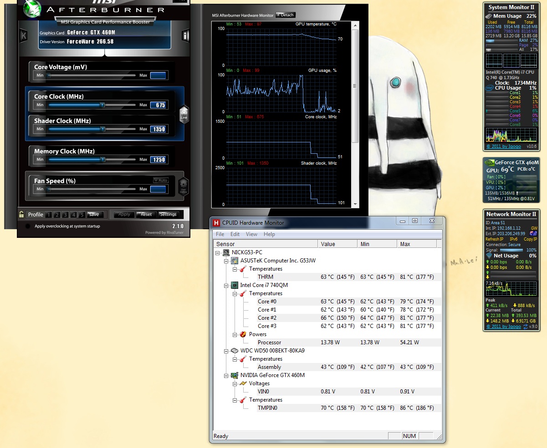Click Copy IP in Network Monitor II

pyautogui.click(x=530, y=239)
